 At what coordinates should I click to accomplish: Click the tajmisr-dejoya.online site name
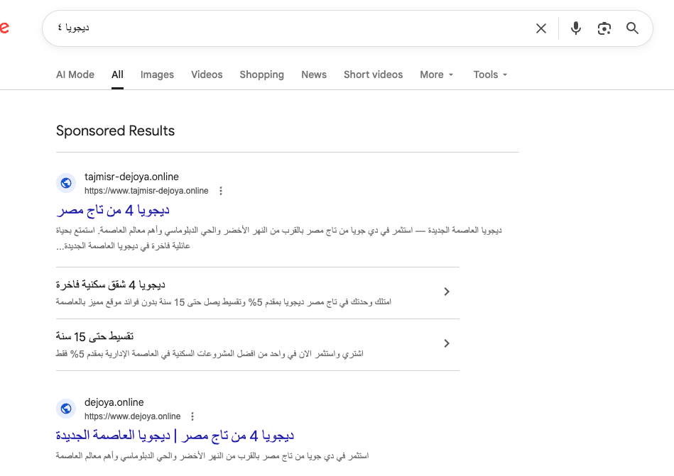pos(131,177)
